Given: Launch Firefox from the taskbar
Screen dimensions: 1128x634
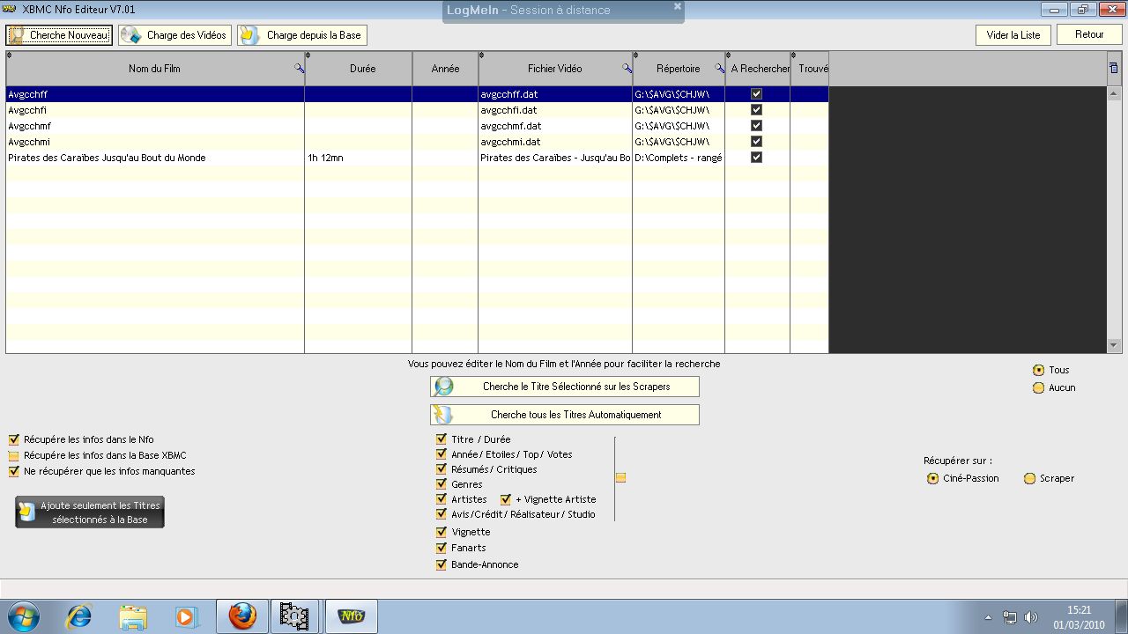Looking at the screenshot, I should pyautogui.click(x=242, y=616).
